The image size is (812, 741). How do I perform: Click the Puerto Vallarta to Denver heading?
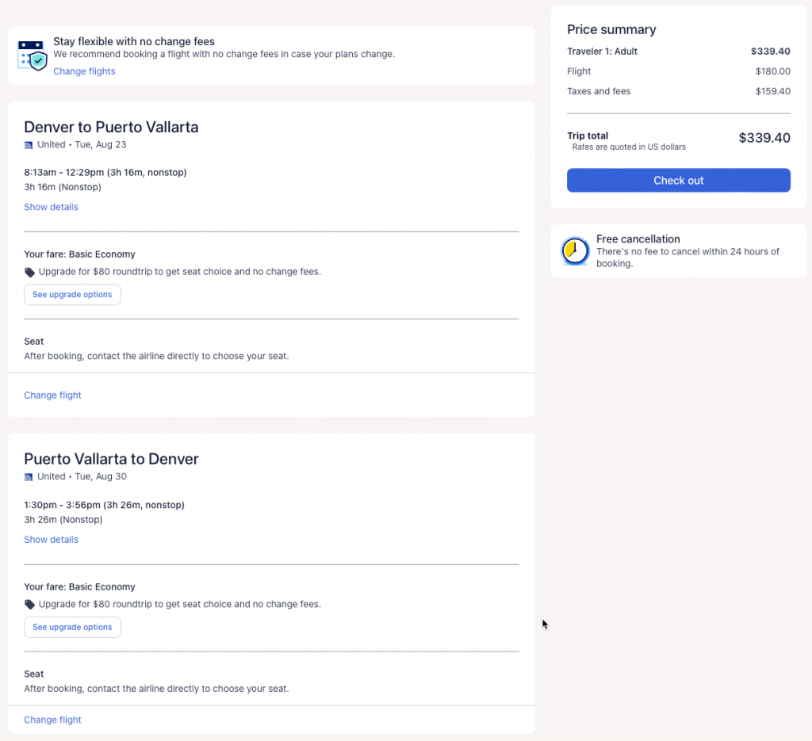coord(111,459)
